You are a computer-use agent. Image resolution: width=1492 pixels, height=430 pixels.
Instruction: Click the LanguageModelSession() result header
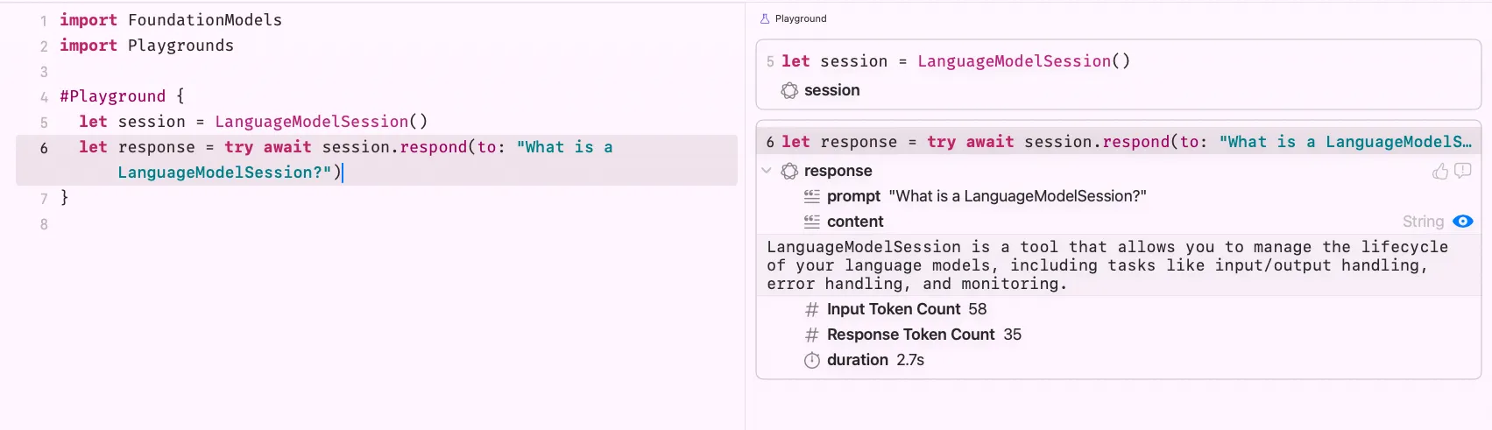coord(1024,61)
